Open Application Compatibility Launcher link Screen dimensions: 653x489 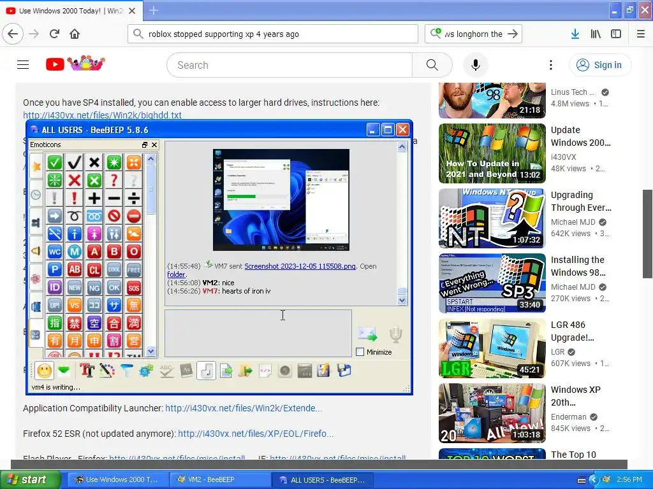pos(244,408)
